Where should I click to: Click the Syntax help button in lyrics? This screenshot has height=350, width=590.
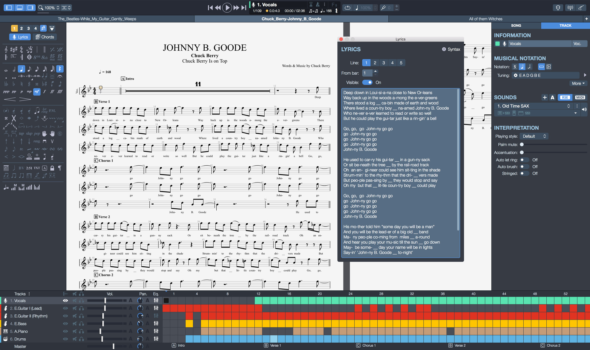451,49
